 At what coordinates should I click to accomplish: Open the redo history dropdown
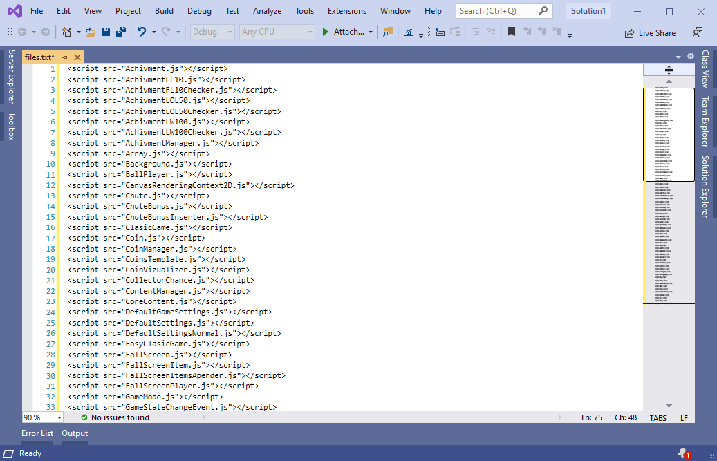point(178,32)
